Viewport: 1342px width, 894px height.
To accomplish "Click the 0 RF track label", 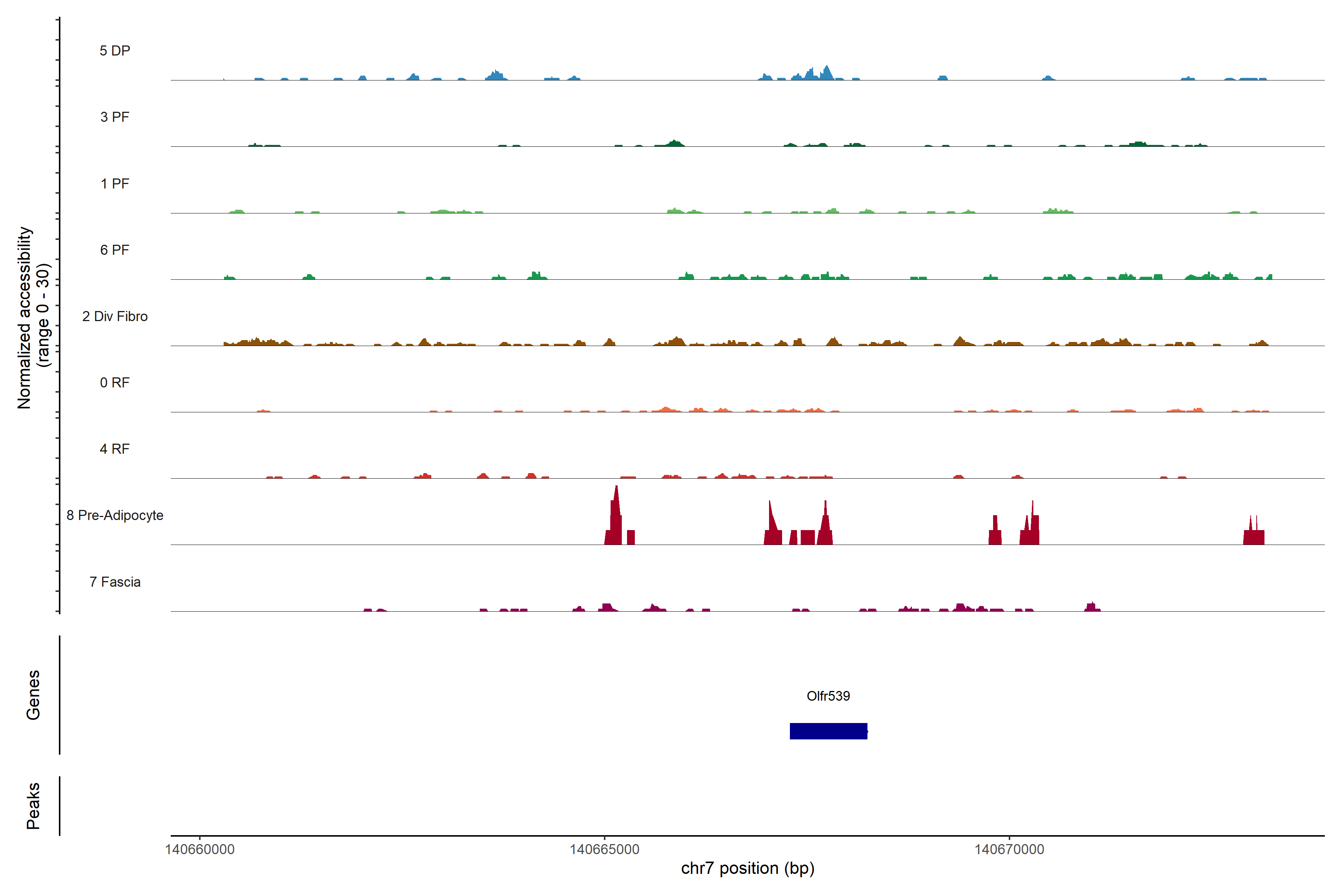I will 115,383.
